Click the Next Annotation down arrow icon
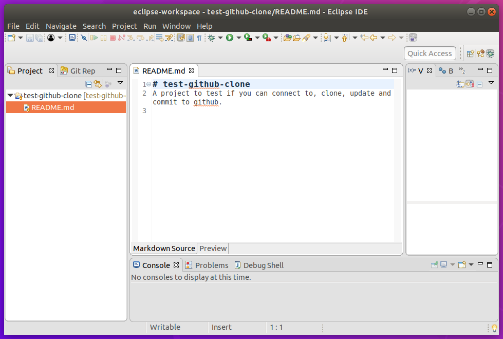Screen dimensions: 503x339 click(x=327, y=38)
